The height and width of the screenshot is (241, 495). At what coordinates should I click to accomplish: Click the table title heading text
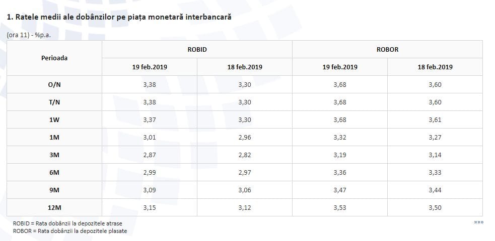point(119,17)
